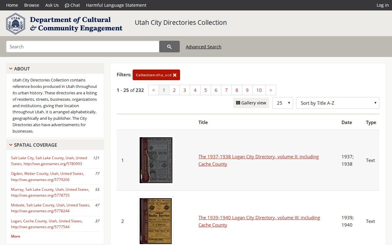Click the Date column header
This screenshot has width=392, height=245.
click(x=347, y=122)
